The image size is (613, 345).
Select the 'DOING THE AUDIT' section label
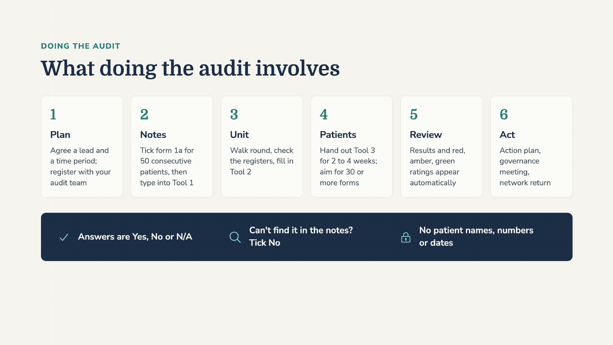(x=80, y=46)
